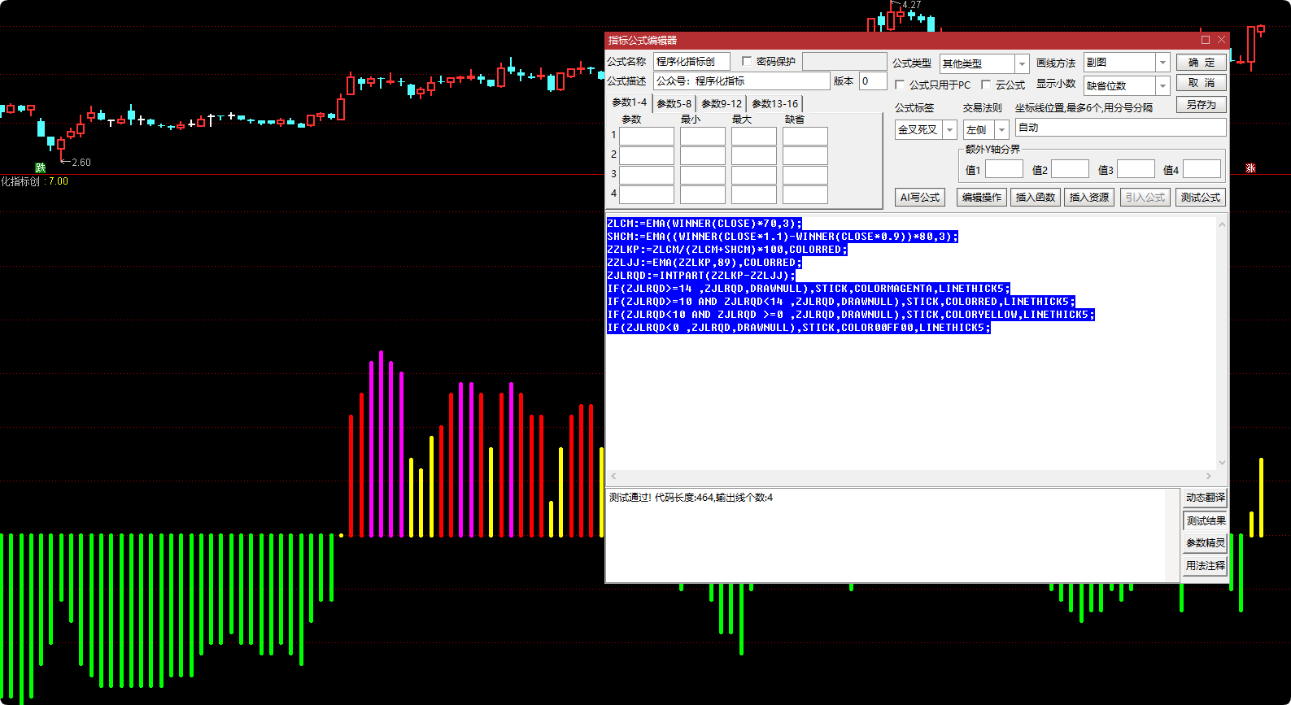Switch to the 参数5-8 tab
The width and height of the screenshot is (1291, 705).
[x=674, y=104]
